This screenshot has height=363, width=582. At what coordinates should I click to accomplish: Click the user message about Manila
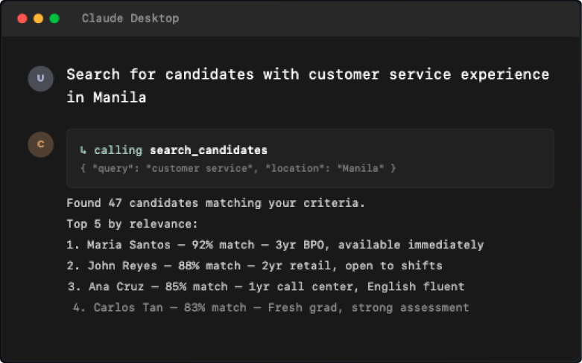point(308,86)
